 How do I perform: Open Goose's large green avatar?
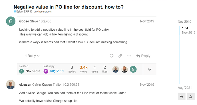[x=11, y=21]
